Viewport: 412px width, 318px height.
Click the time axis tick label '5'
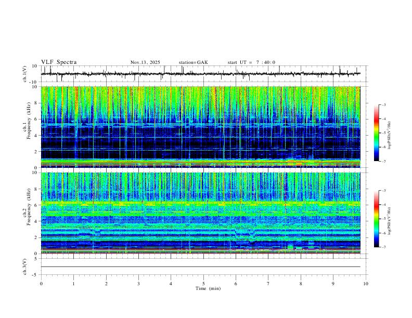203,284
